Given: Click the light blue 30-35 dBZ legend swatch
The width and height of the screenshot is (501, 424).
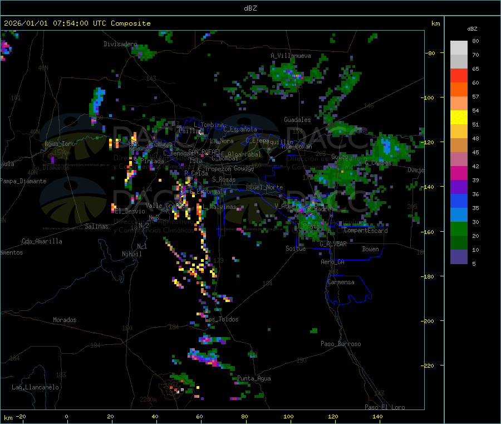Looking at the screenshot, I should (x=459, y=215).
